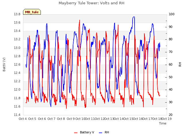Click the 12.4 voltage tick label
The width and height of the screenshot is (184, 138).
tap(17, 73)
